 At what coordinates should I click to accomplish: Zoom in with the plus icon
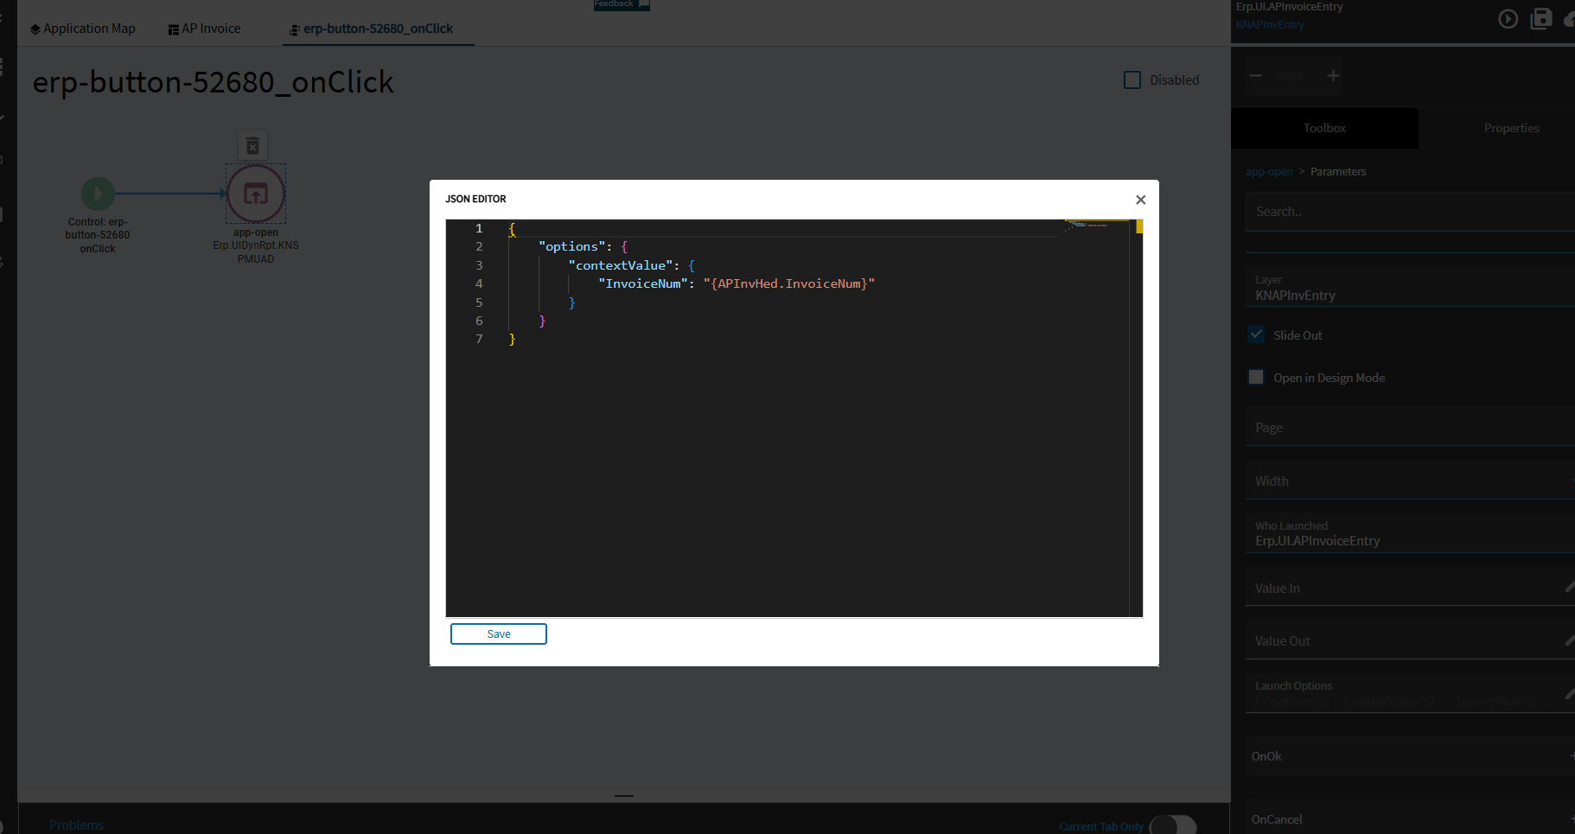click(1334, 76)
